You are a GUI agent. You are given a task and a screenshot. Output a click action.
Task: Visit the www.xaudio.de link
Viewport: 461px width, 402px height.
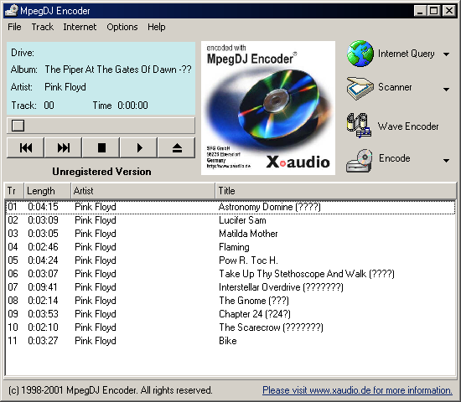click(357, 390)
